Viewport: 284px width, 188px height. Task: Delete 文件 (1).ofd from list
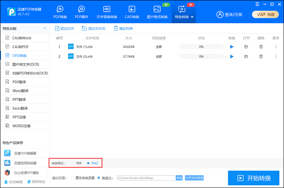(x=261, y=47)
